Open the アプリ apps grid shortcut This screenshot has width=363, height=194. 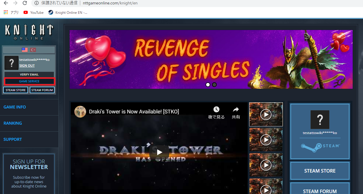coord(11,12)
